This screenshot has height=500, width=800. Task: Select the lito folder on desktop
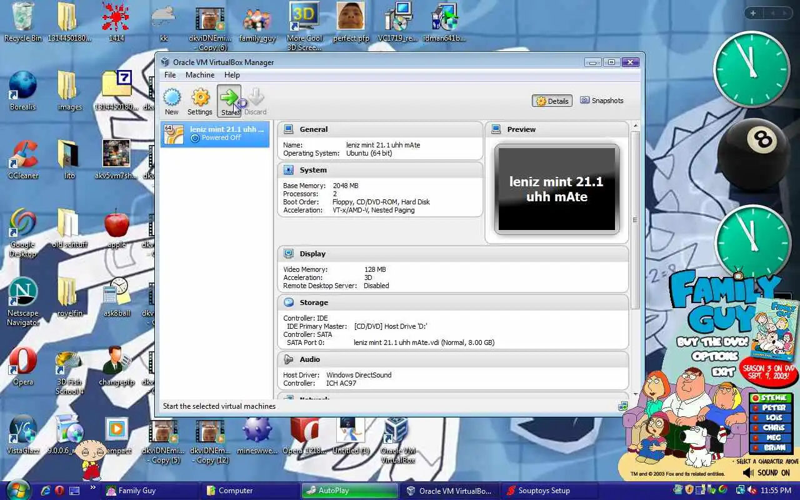pos(69,160)
